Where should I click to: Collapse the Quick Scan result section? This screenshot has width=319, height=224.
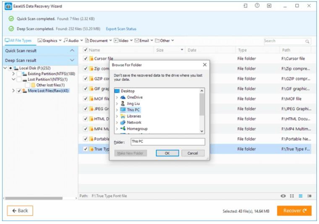tap(72, 51)
